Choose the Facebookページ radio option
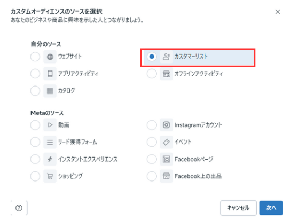 152,159
